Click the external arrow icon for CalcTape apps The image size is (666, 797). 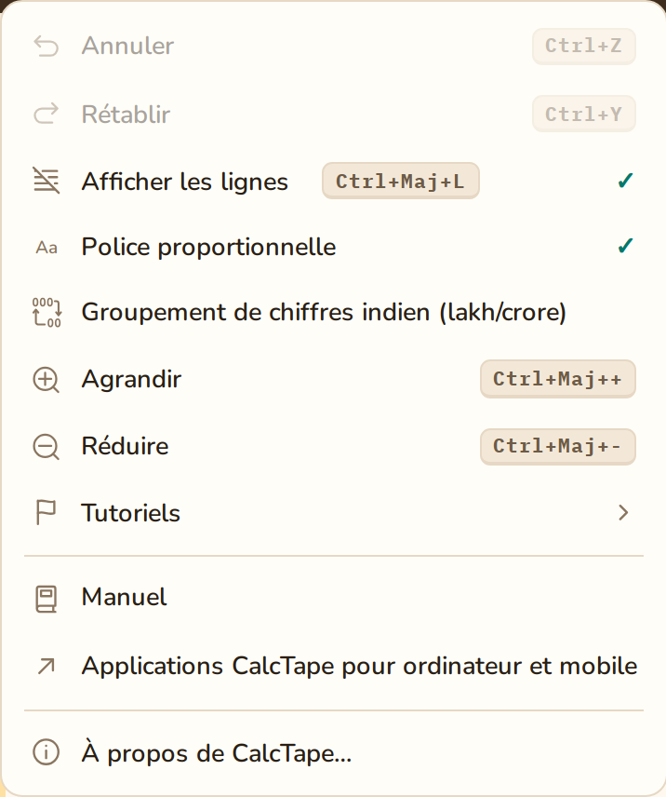click(x=47, y=667)
